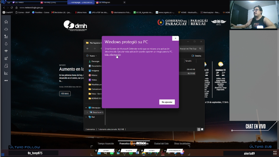Open the Manhuaplus bookmark
279x157 pixels.
[210, 13]
